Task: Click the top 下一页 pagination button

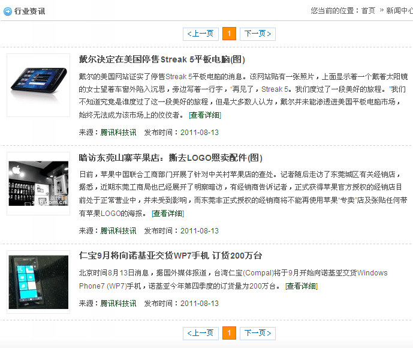Action: click(x=258, y=34)
